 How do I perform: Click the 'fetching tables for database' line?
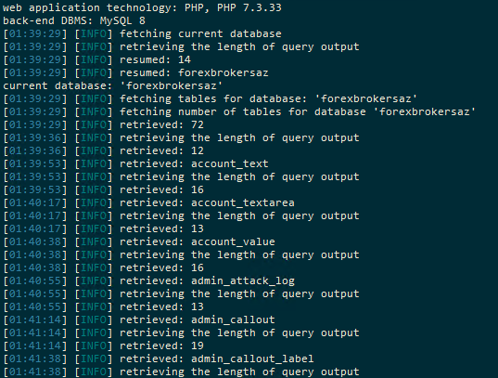point(210,99)
